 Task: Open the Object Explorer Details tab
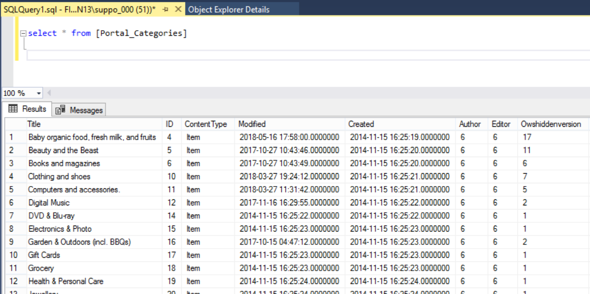tap(229, 10)
